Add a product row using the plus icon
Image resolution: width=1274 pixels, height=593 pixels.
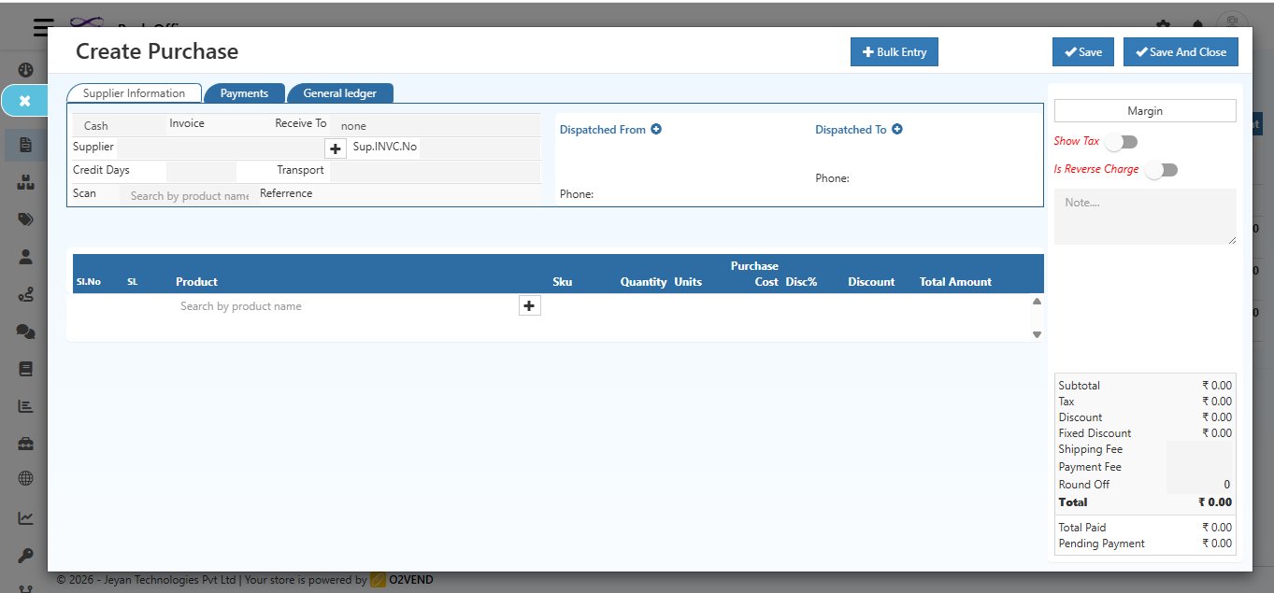(x=529, y=305)
